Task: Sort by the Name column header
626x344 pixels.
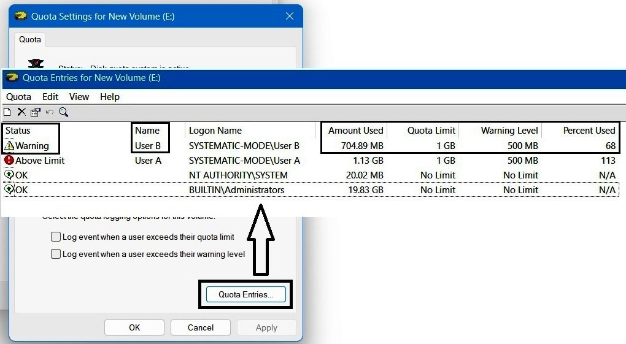Action: click(147, 131)
